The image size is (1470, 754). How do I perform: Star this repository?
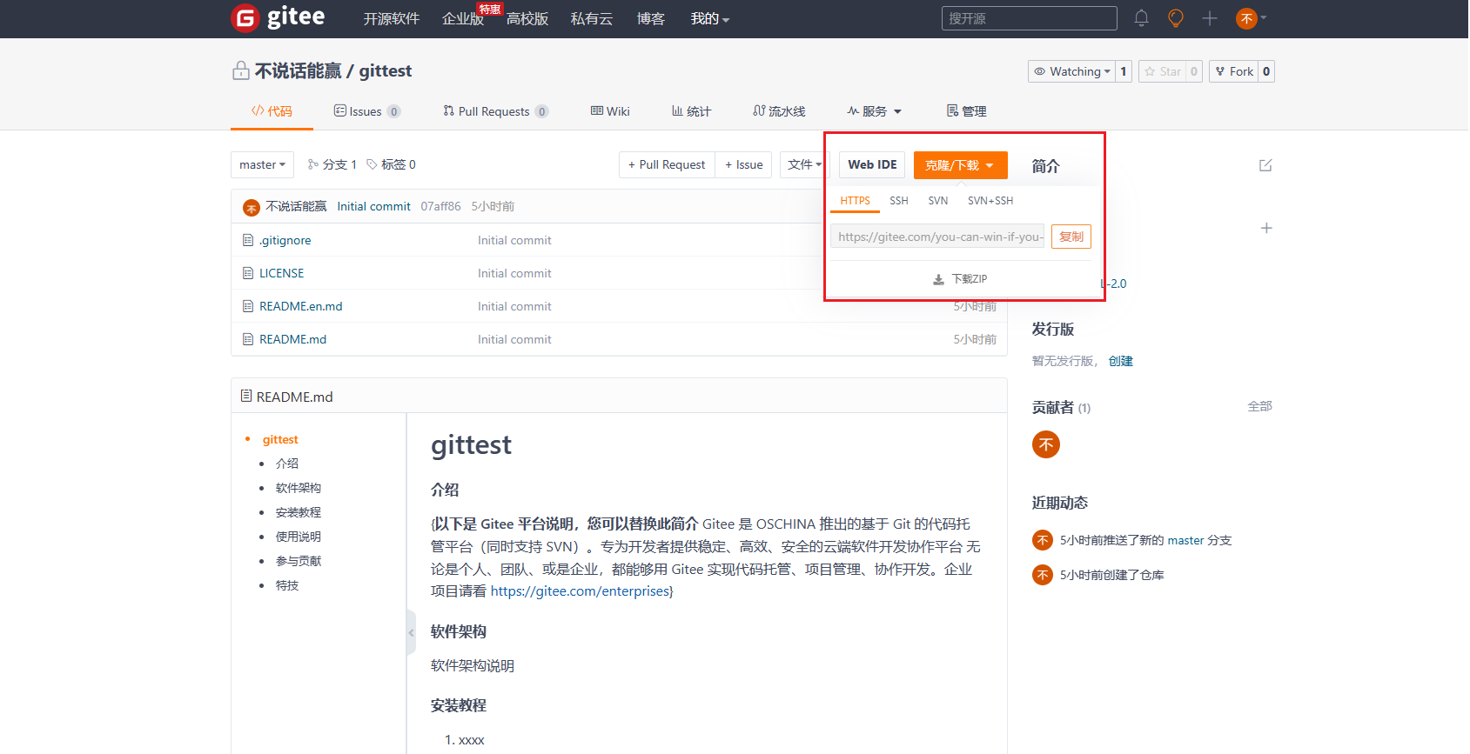[x=1162, y=71]
